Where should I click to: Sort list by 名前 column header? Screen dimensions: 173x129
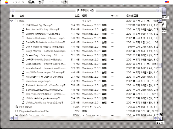22,16
